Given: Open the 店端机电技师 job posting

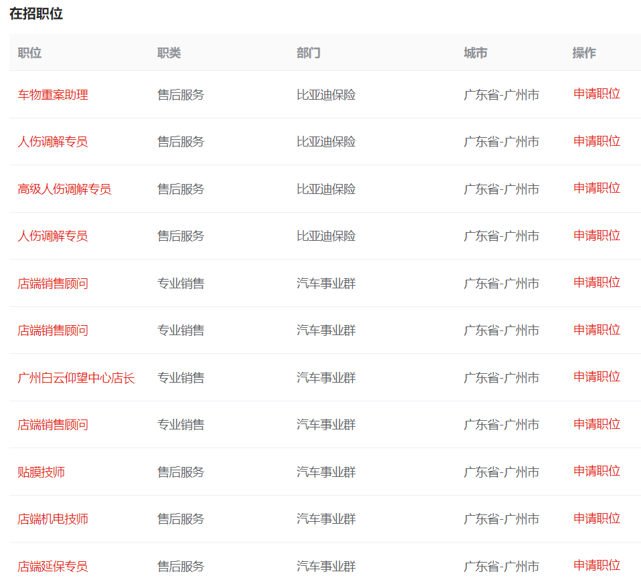Looking at the screenshot, I should (x=53, y=519).
